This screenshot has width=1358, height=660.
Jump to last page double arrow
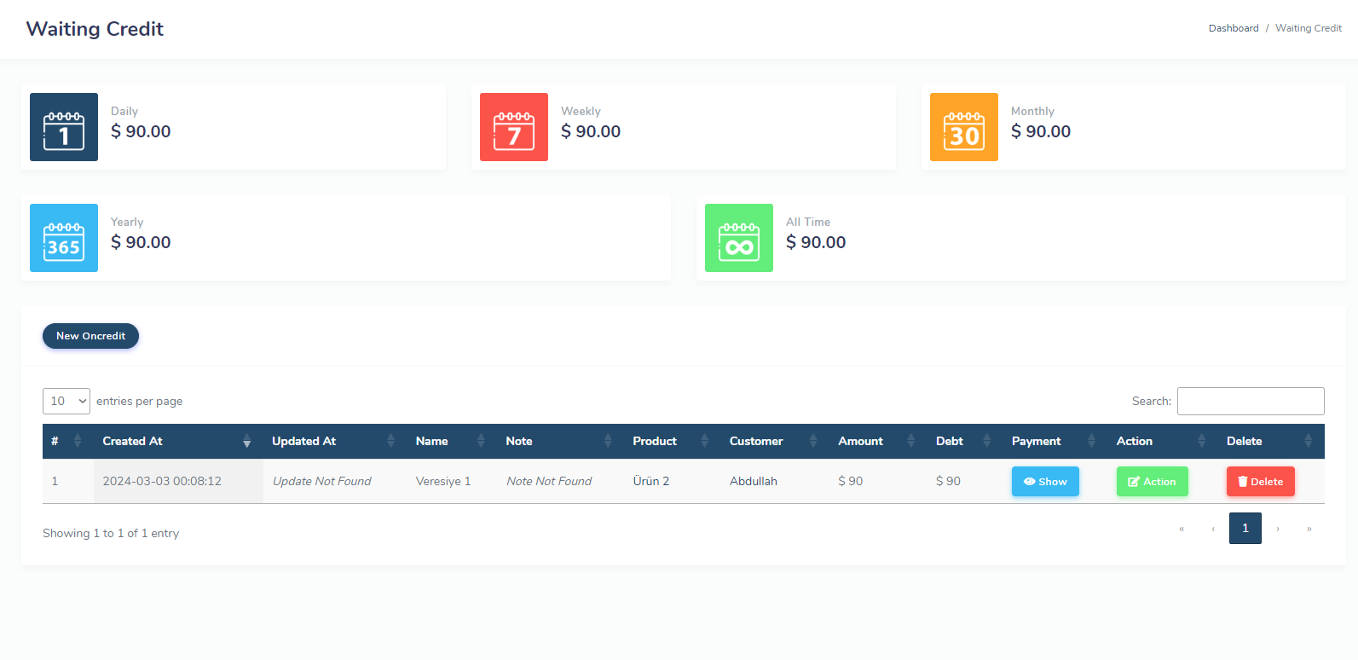(x=1309, y=529)
